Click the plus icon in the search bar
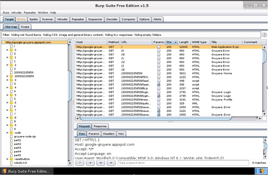Screen dimensions: 268x175 click(100, 163)
